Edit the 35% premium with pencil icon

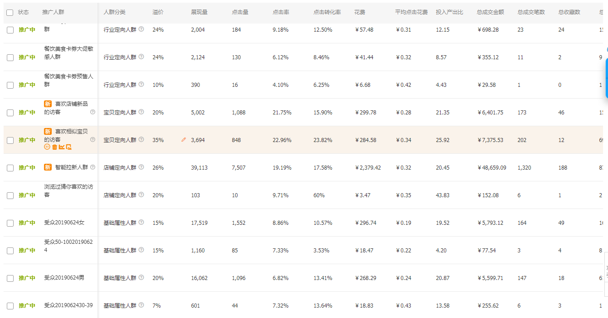[183, 140]
